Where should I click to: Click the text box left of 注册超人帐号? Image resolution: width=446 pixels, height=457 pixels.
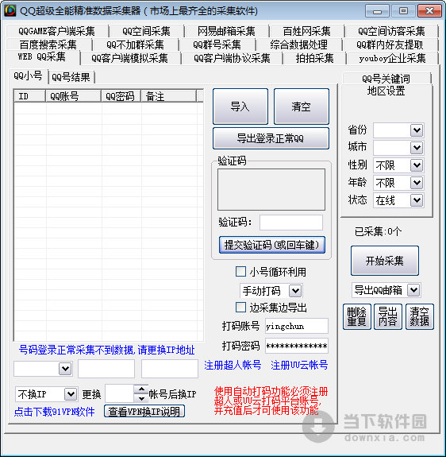click(170, 369)
